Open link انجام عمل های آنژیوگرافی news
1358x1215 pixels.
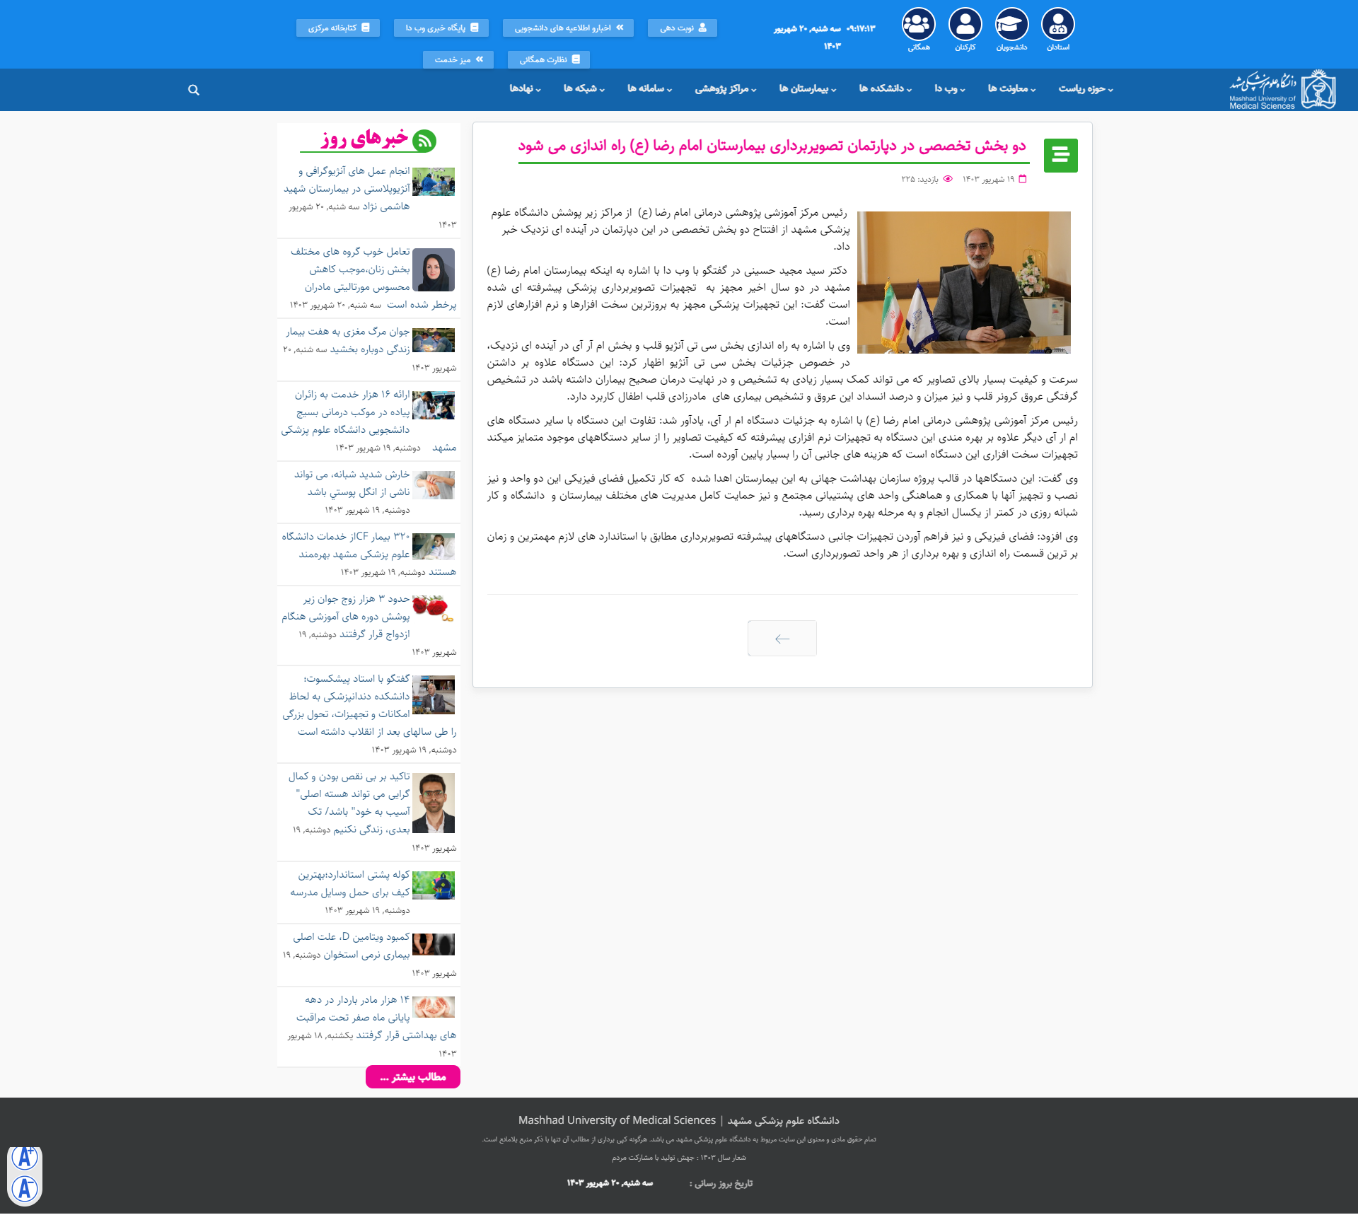click(347, 189)
